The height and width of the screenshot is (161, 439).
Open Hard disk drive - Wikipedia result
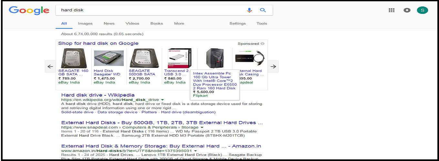coord(98,95)
